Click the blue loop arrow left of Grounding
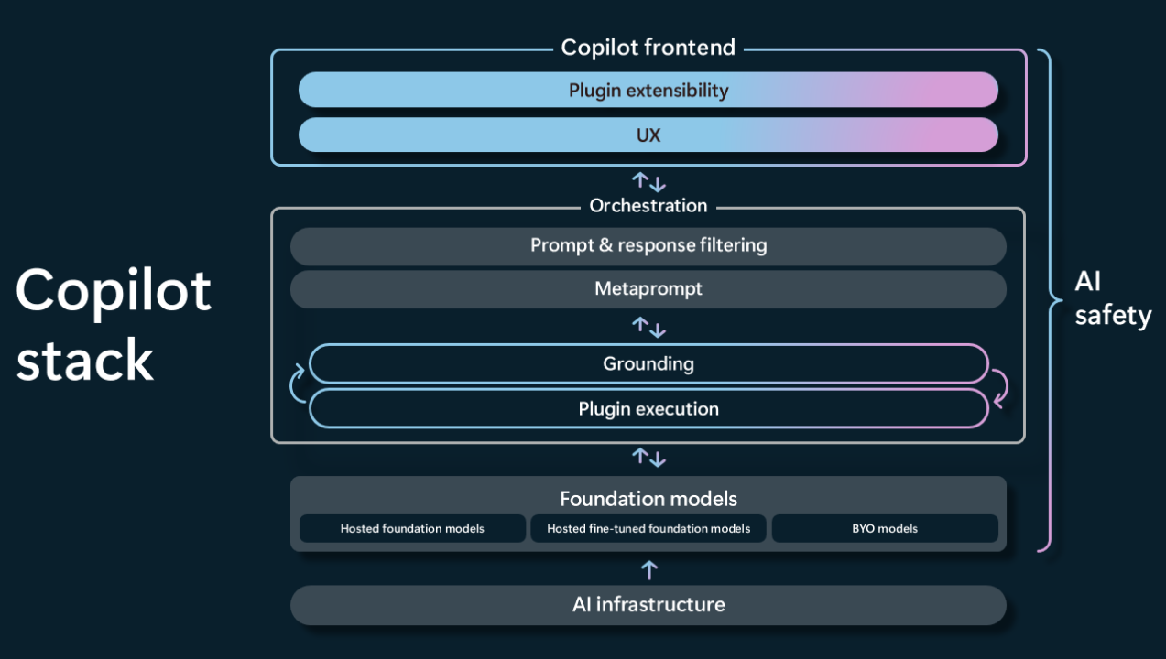The height and width of the screenshot is (659, 1166). coord(298,385)
